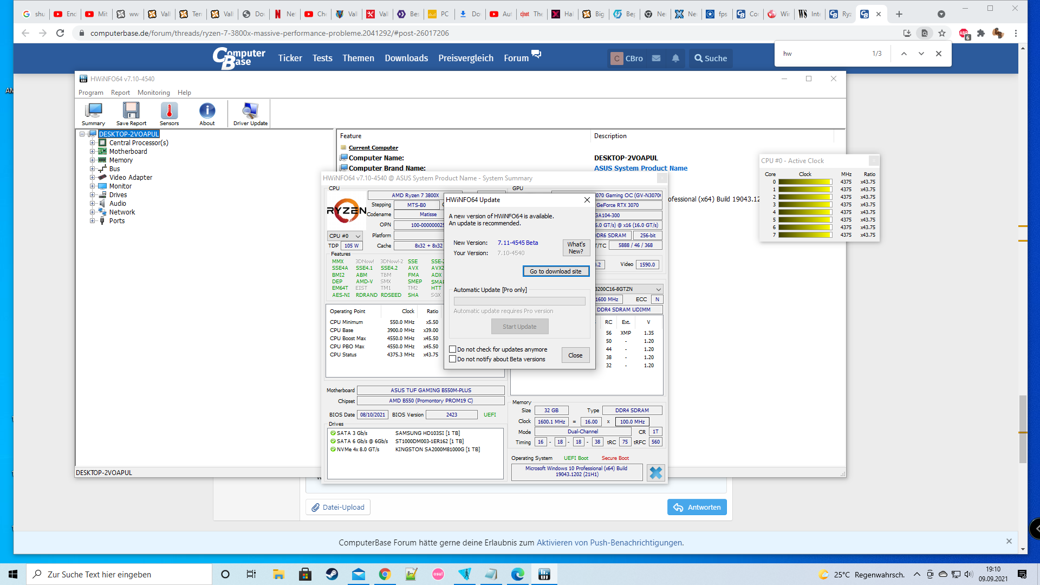Screen dimensions: 1040x585
Task: Open the Monitoring menu
Action: (153, 93)
